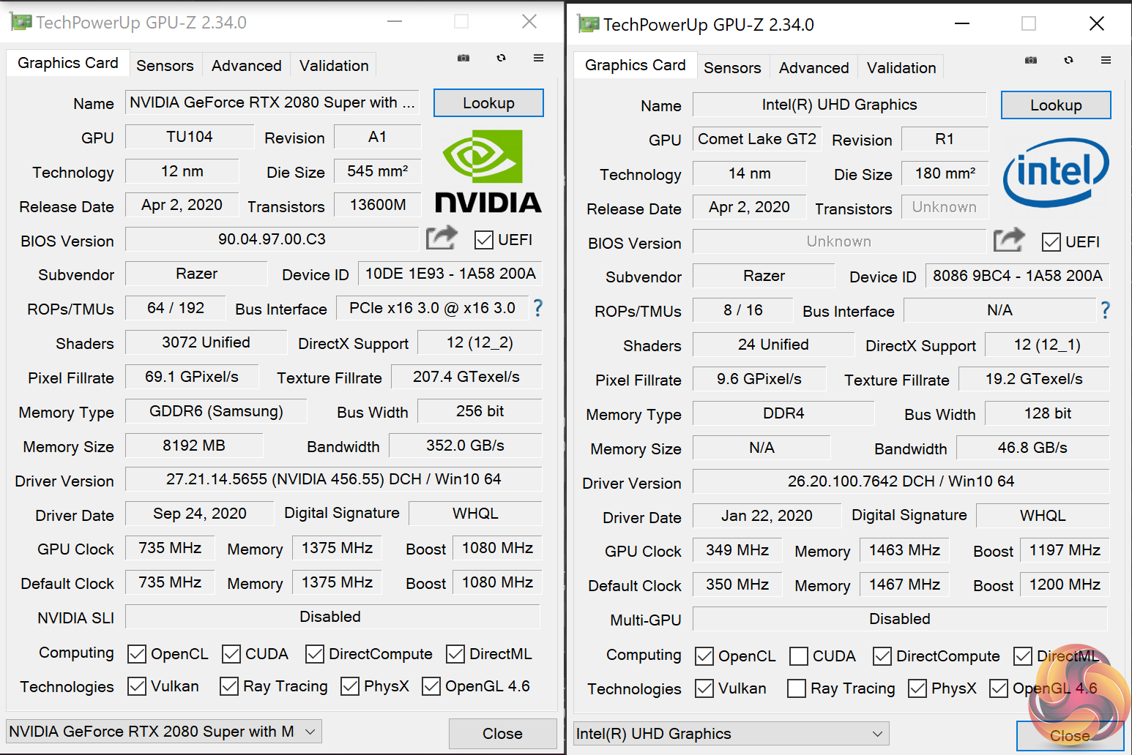Viewport: 1132px width, 755px height.
Task: Switch to Validation tab in the Intel window
Action: coord(901,68)
